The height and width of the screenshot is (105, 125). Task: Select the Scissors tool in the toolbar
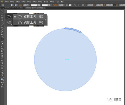(2, 37)
